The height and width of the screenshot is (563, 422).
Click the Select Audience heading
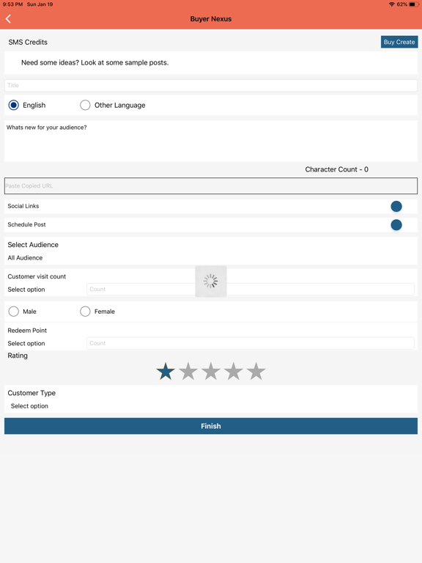33,245
